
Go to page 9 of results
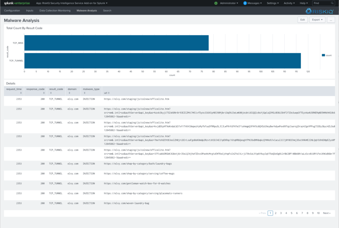coord(313,213)
